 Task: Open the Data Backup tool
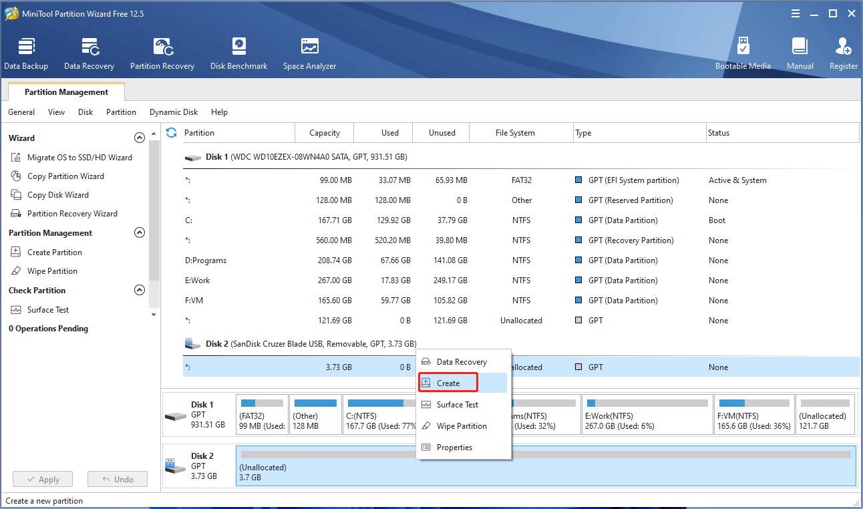(26, 54)
